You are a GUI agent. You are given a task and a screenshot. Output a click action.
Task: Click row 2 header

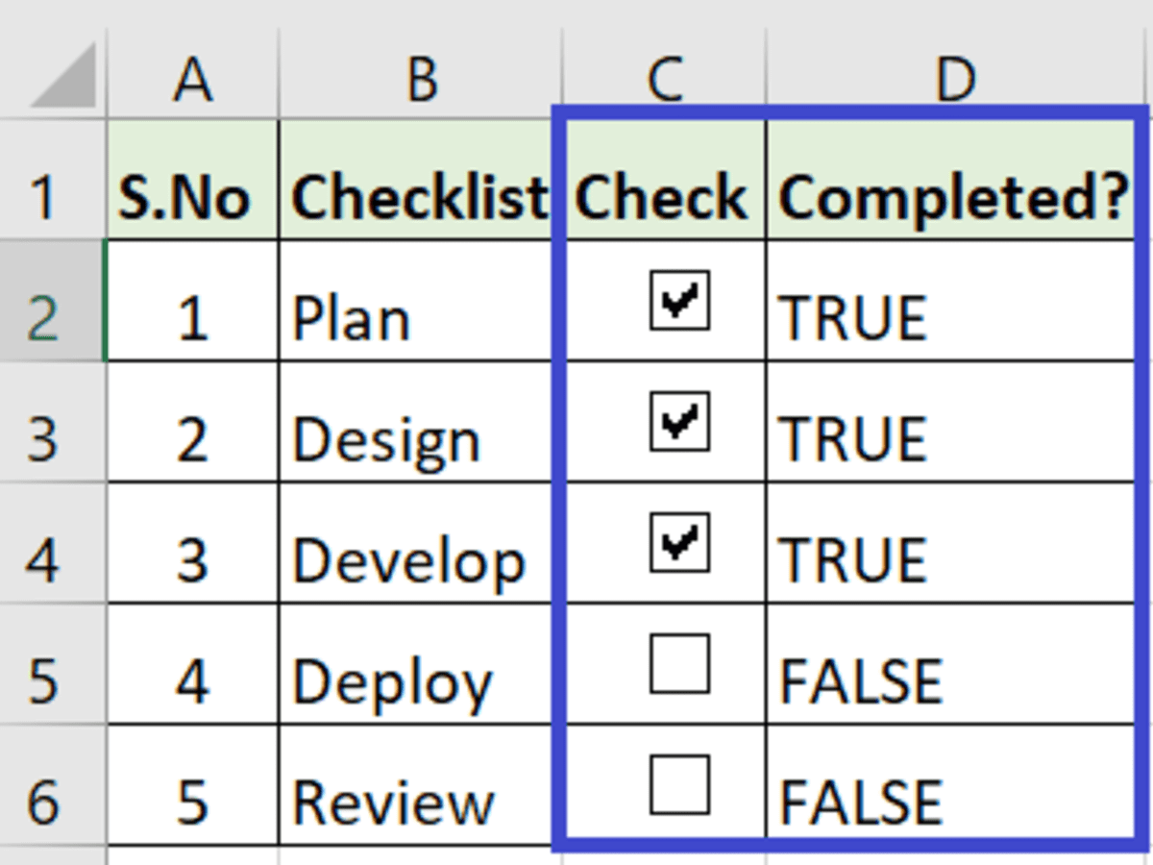point(43,317)
